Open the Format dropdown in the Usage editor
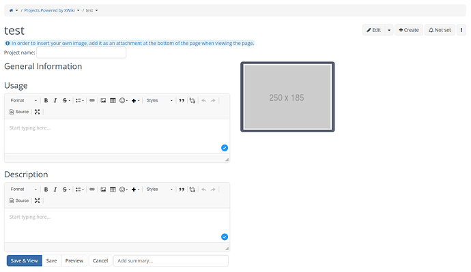471x272 pixels. [23, 100]
